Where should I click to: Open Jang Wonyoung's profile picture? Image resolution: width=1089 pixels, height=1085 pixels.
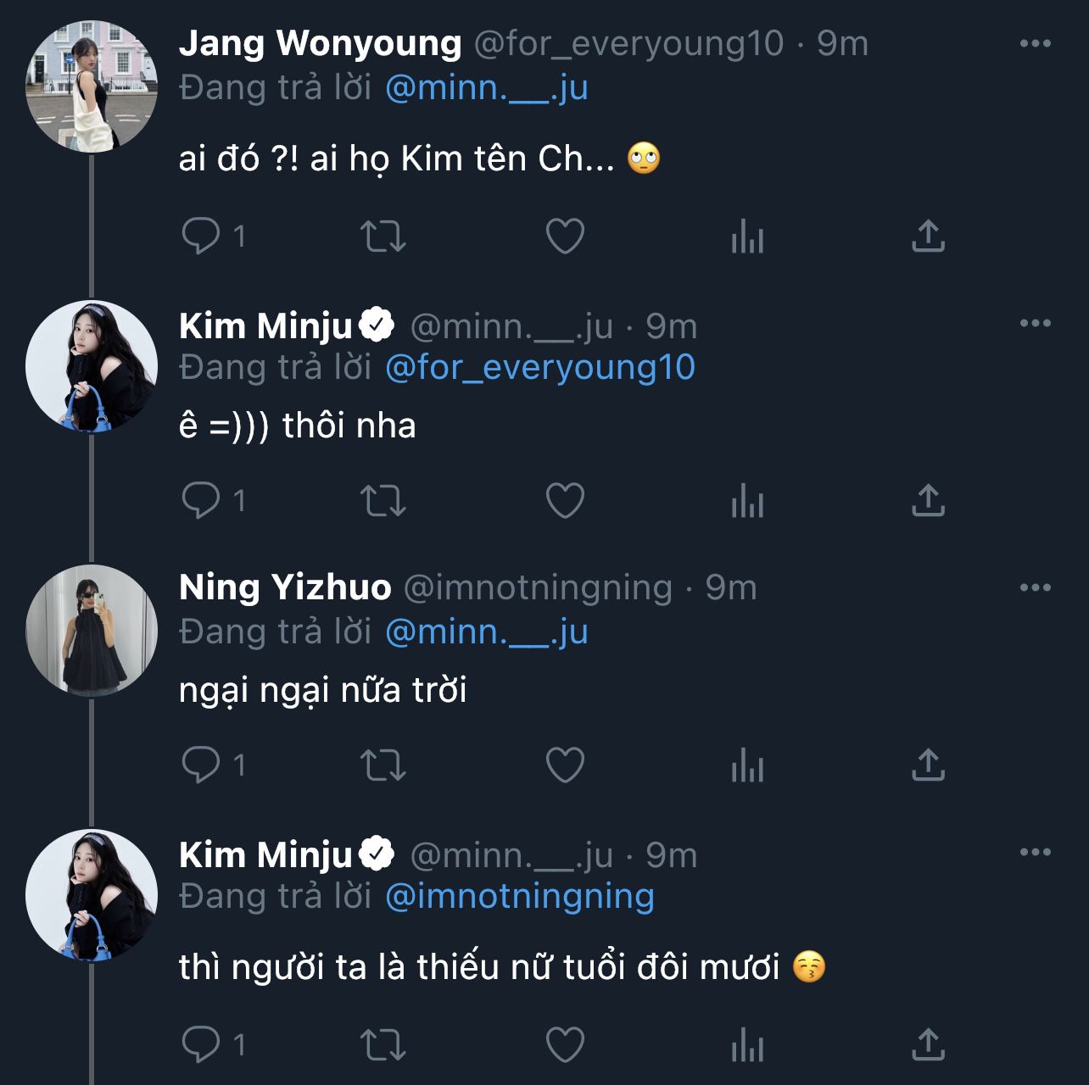tap(92, 86)
